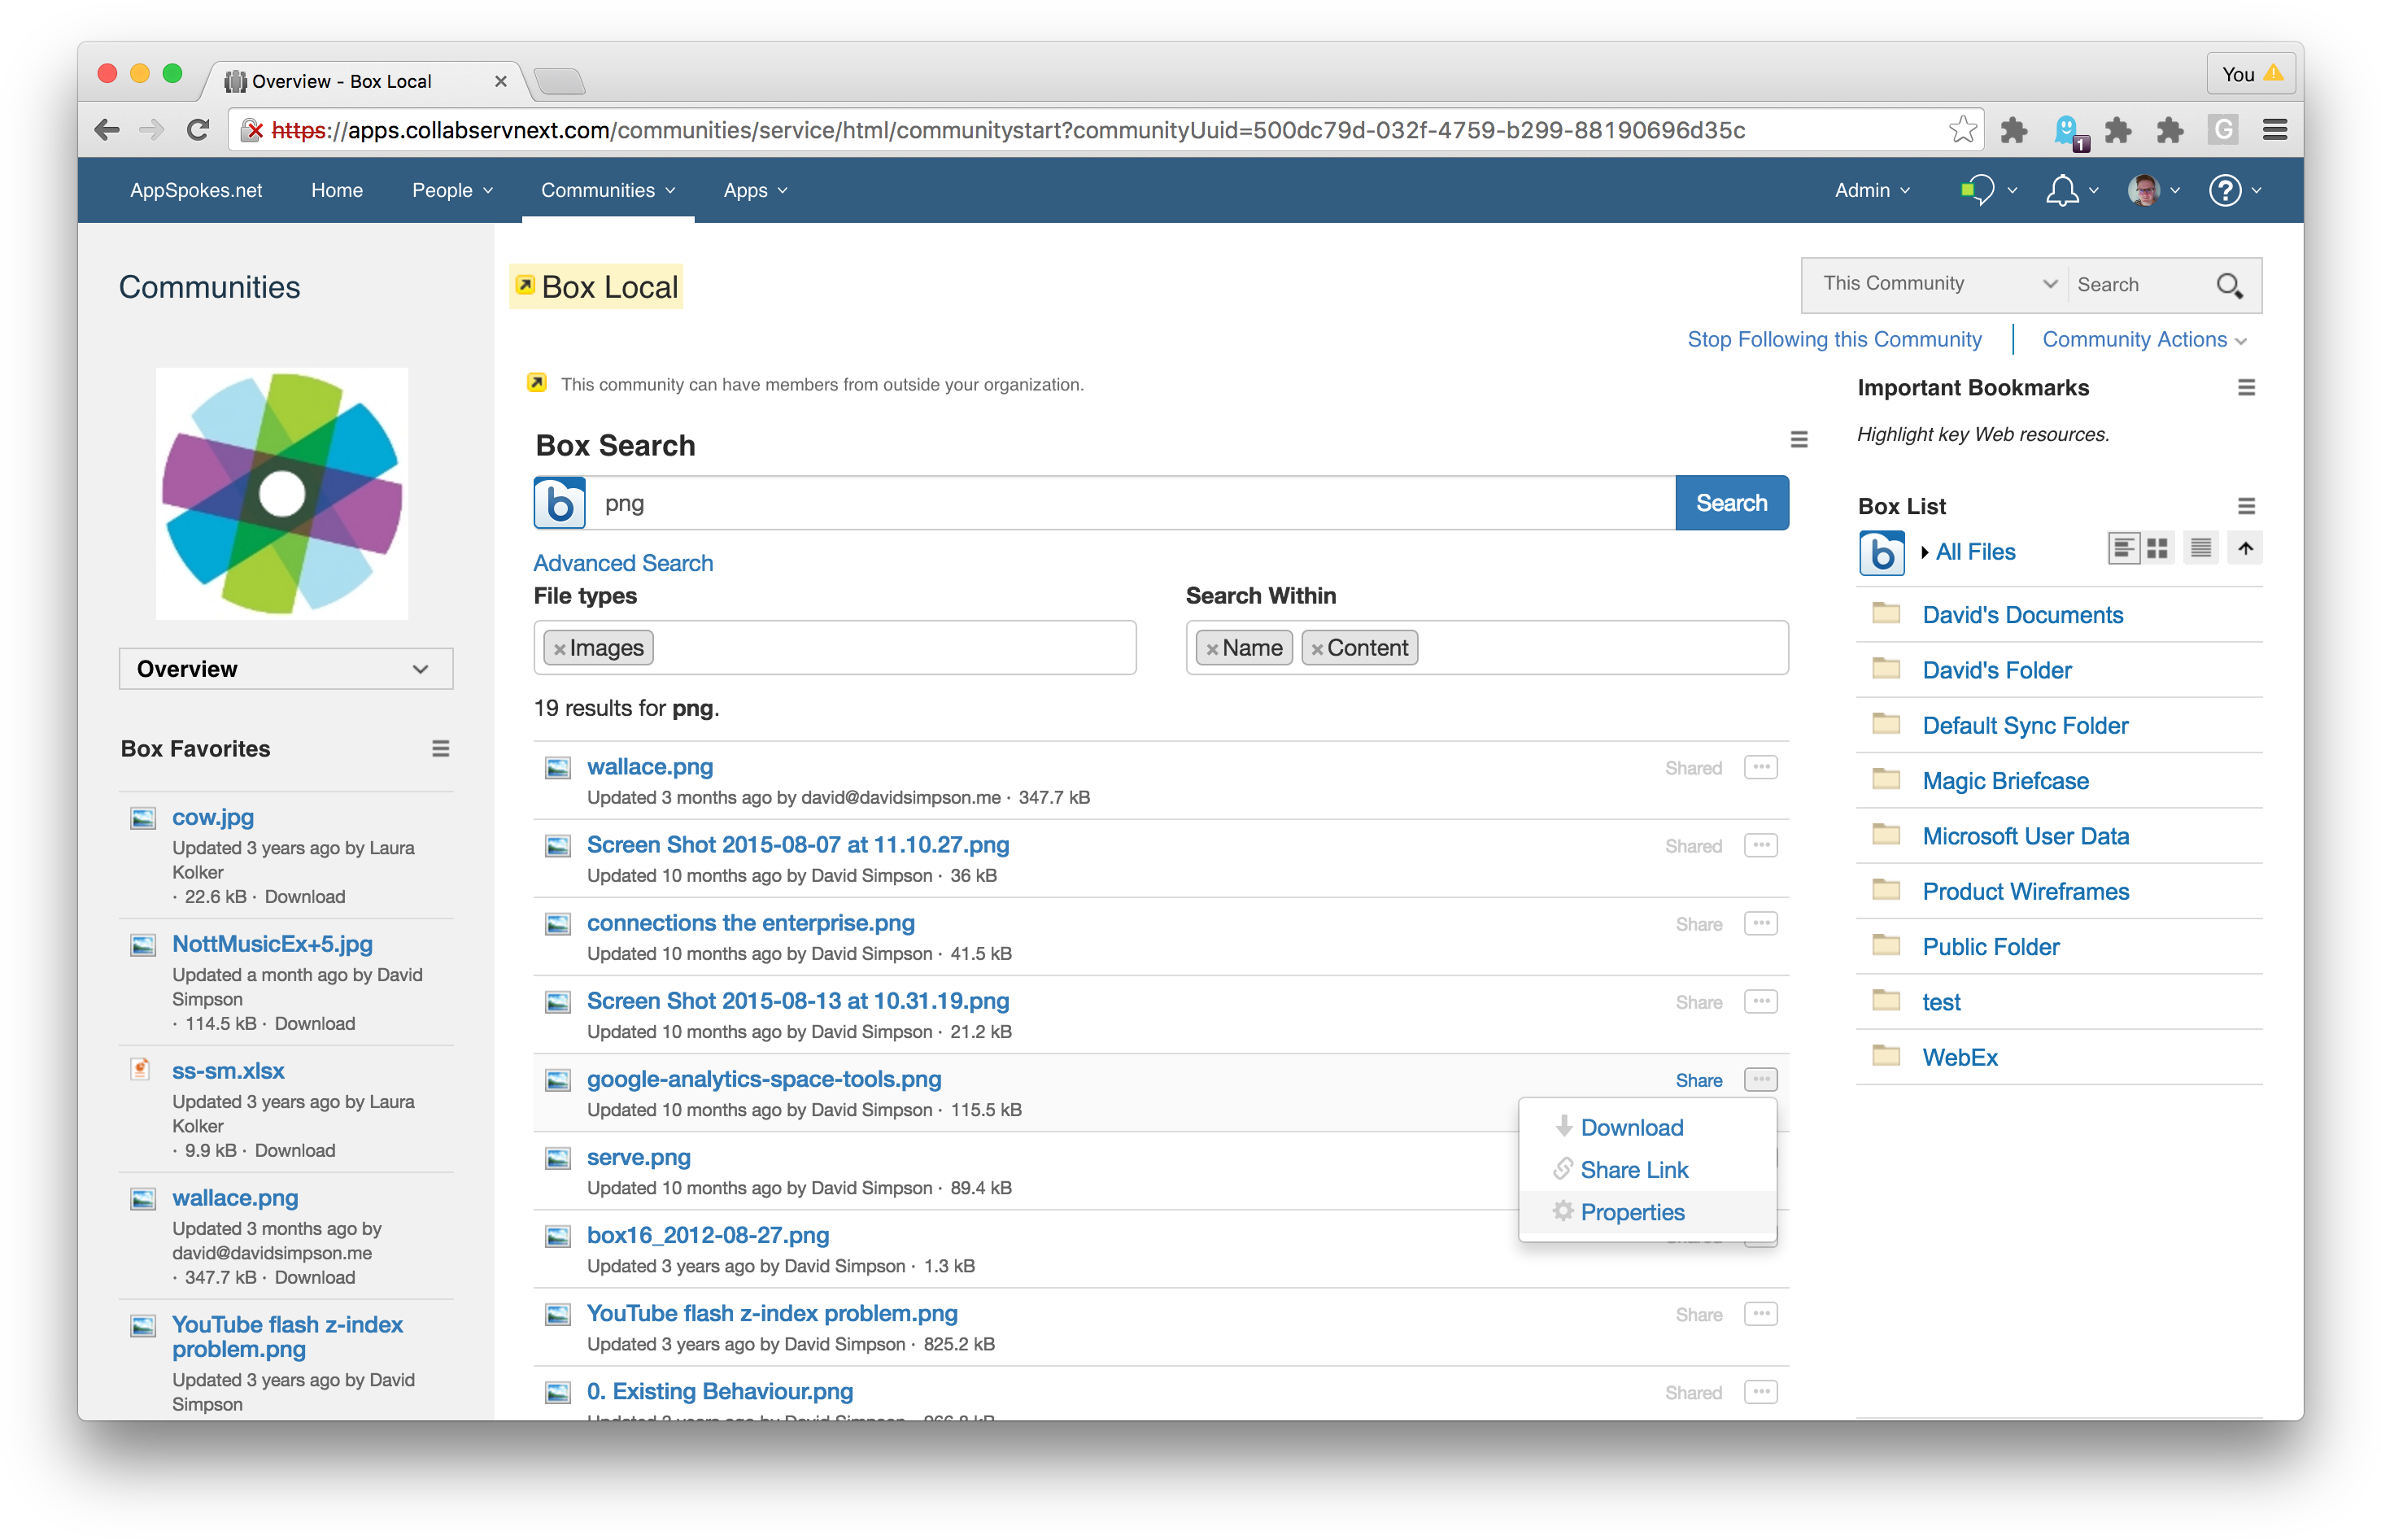Click the Box List grid view icon

pos(2157,548)
